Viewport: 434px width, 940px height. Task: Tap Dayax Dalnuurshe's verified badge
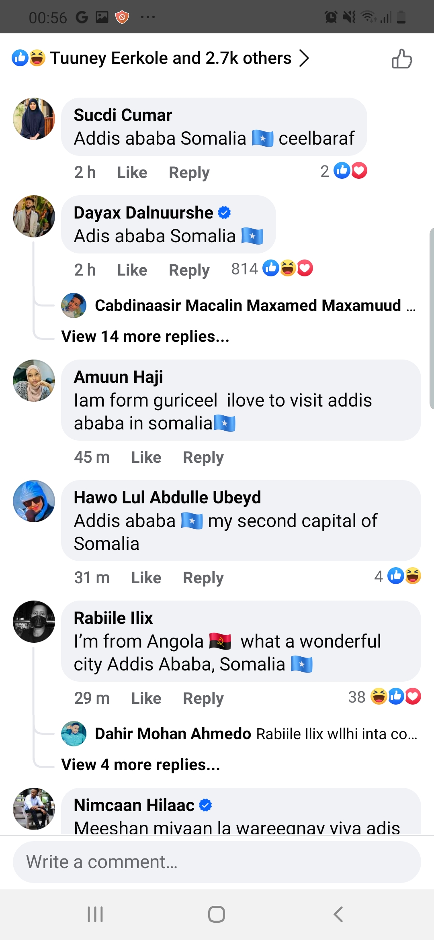(x=224, y=213)
